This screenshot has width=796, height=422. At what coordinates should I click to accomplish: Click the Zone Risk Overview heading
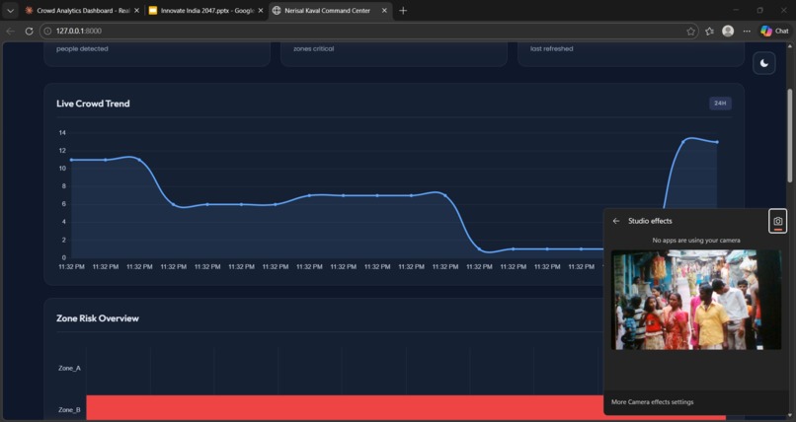point(98,318)
